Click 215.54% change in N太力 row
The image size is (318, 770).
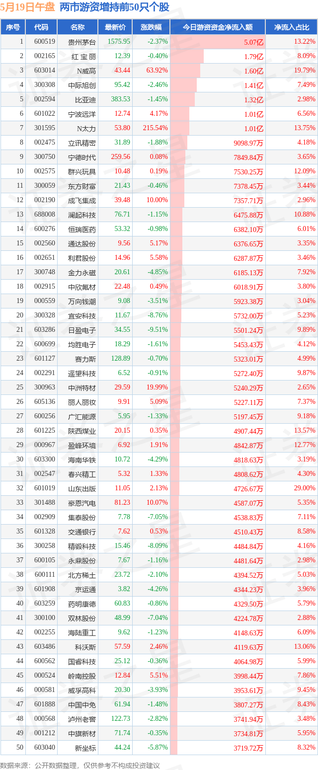(x=155, y=128)
